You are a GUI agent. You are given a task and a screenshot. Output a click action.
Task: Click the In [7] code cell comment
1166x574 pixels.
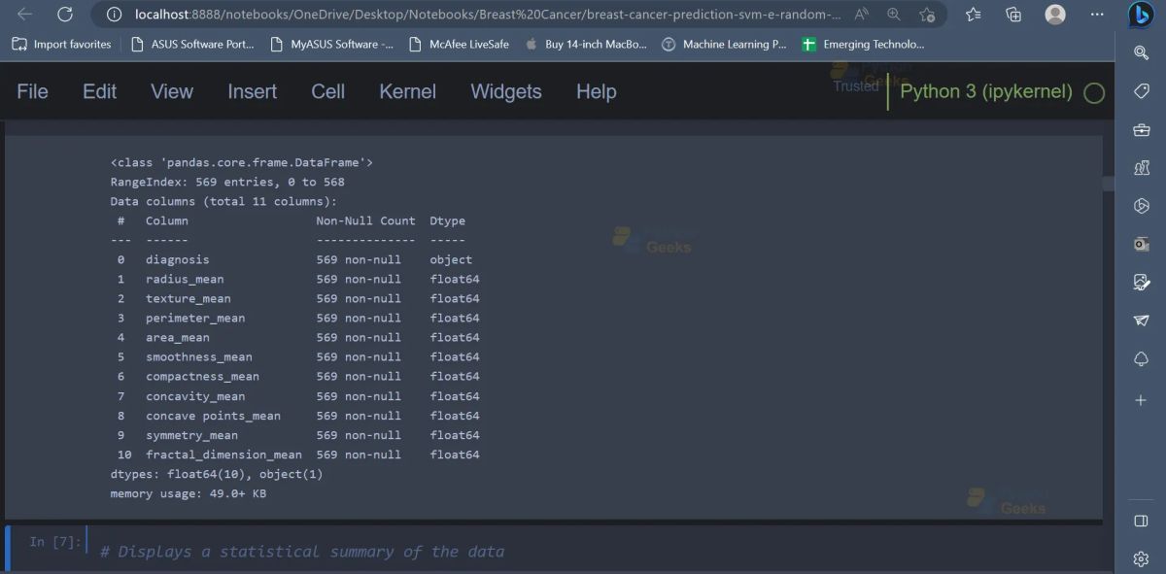coord(302,552)
